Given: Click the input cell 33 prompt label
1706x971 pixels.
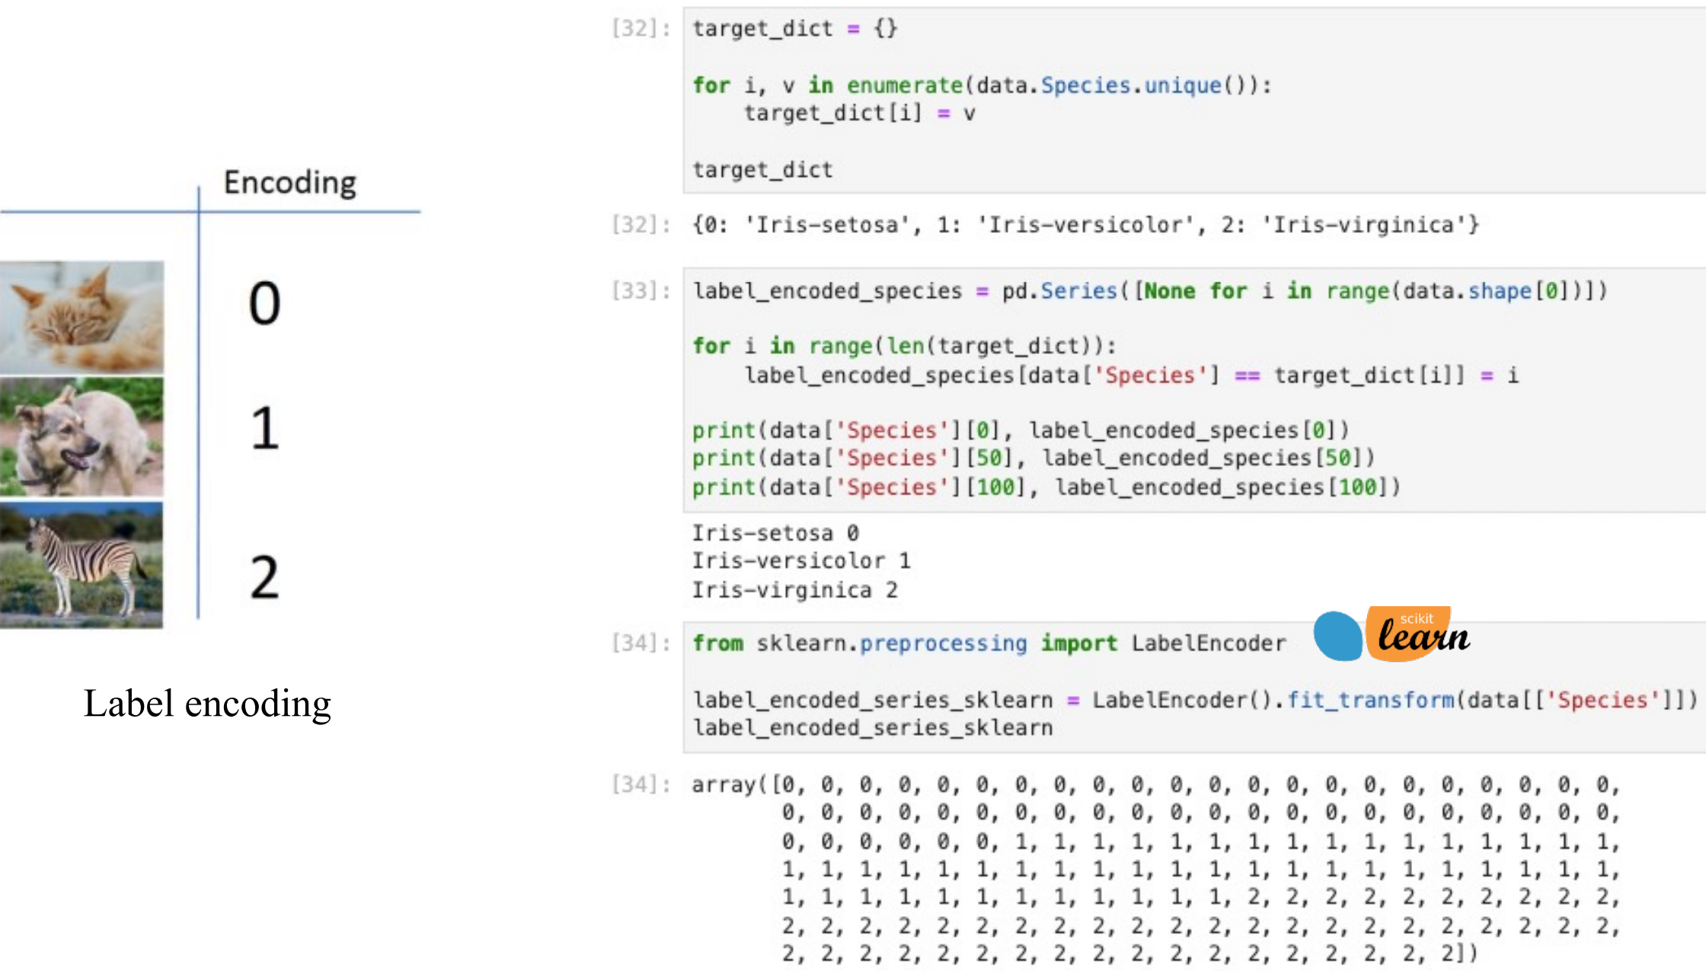Looking at the screenshot, I should tap(641, 290).
